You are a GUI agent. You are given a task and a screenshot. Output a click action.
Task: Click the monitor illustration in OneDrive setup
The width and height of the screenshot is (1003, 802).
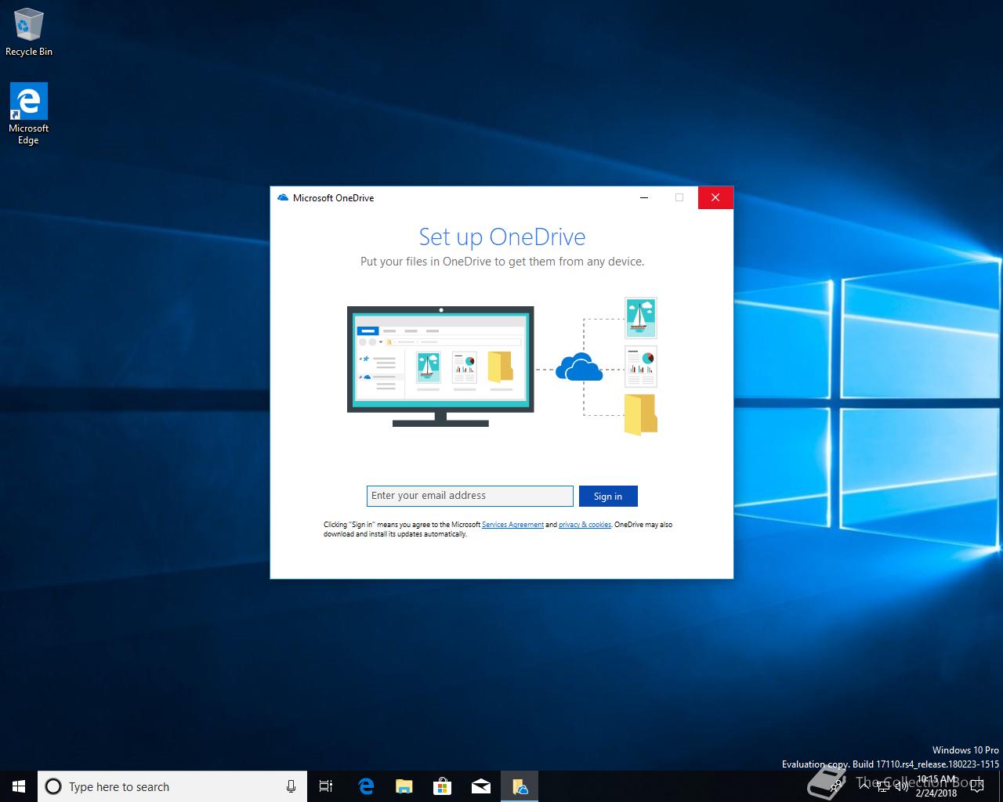(x=440, y=367)
